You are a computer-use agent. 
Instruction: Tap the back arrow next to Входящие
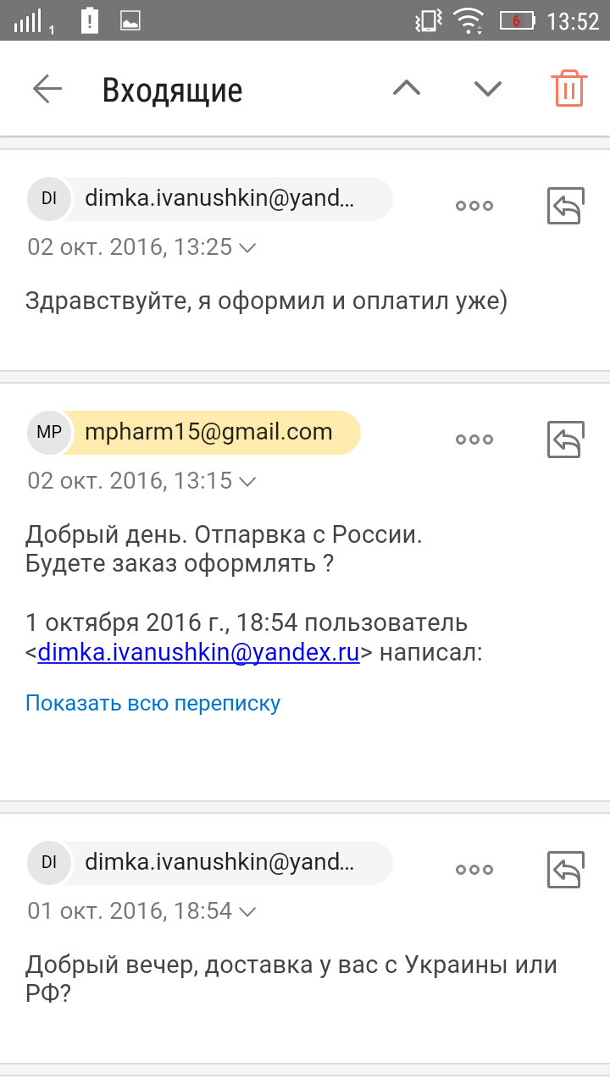coord(47,88)
